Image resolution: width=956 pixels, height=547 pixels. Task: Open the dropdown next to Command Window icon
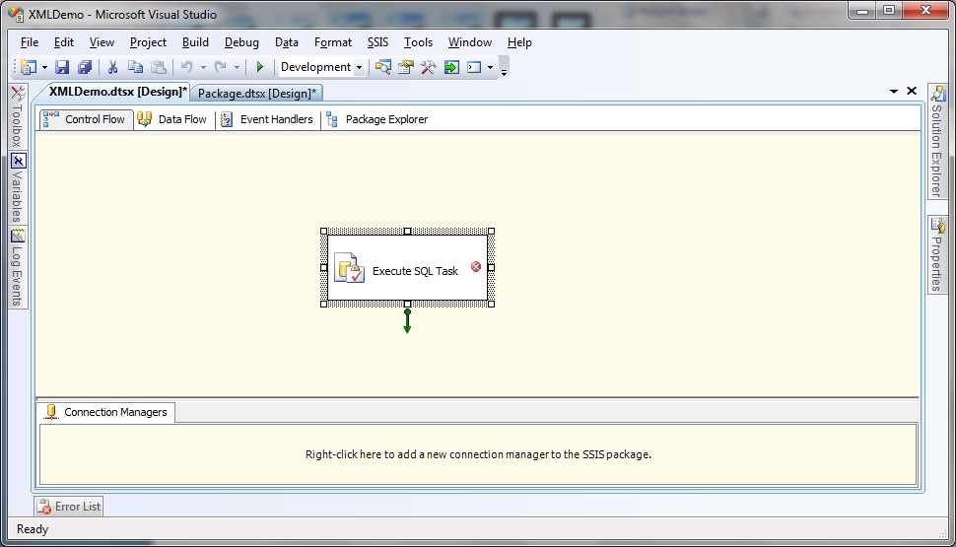point(490,68)
